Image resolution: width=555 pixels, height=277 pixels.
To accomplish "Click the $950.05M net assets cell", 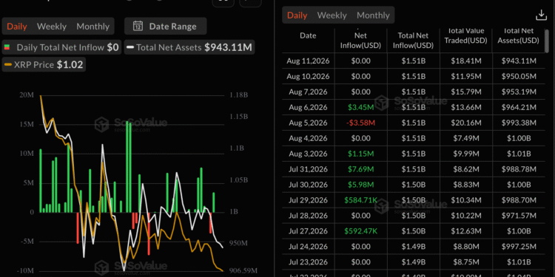I will [519, 76].
